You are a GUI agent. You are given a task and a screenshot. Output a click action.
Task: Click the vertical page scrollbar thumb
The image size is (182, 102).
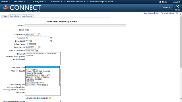(x=181, y=42)
